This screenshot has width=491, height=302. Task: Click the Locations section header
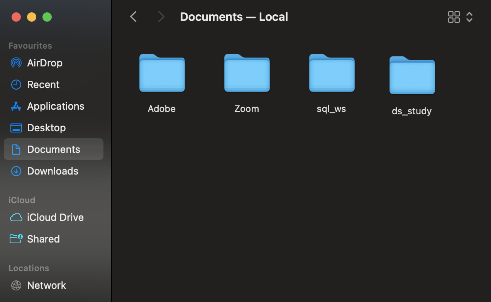pos(29,268)
